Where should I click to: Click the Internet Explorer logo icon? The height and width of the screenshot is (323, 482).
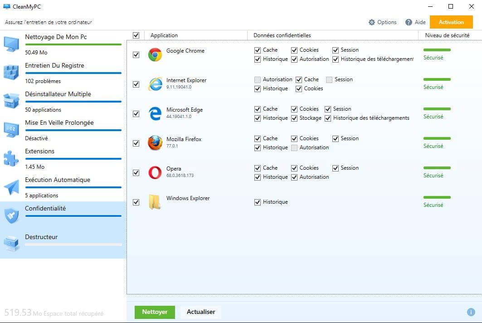155,84
